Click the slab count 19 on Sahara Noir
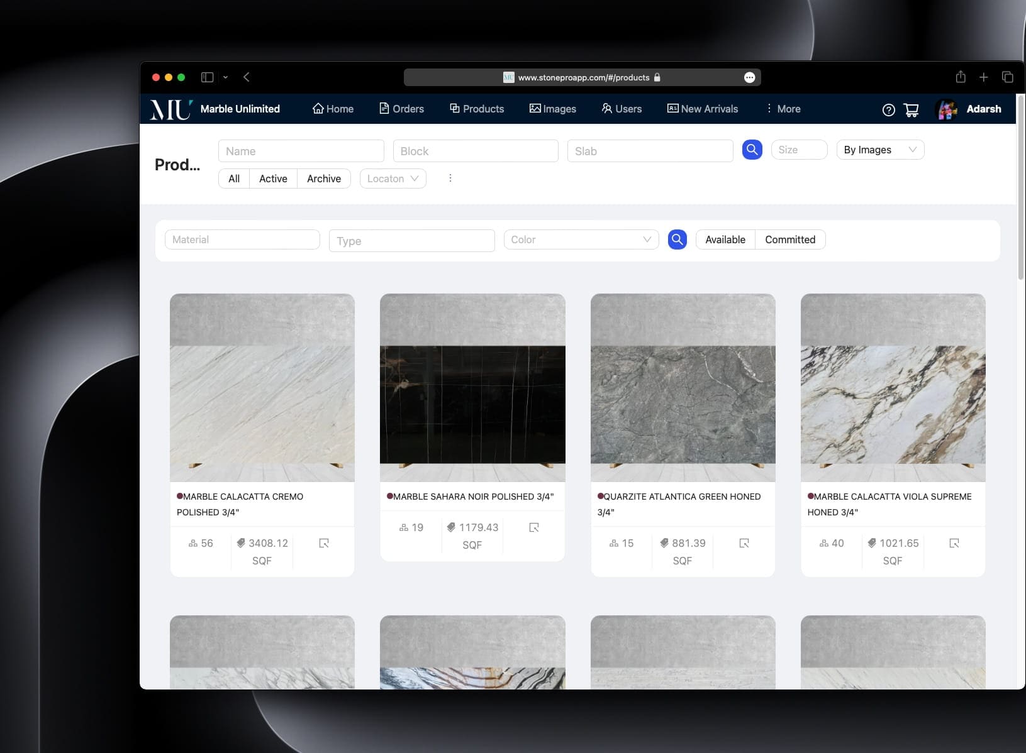 (411, 527)
